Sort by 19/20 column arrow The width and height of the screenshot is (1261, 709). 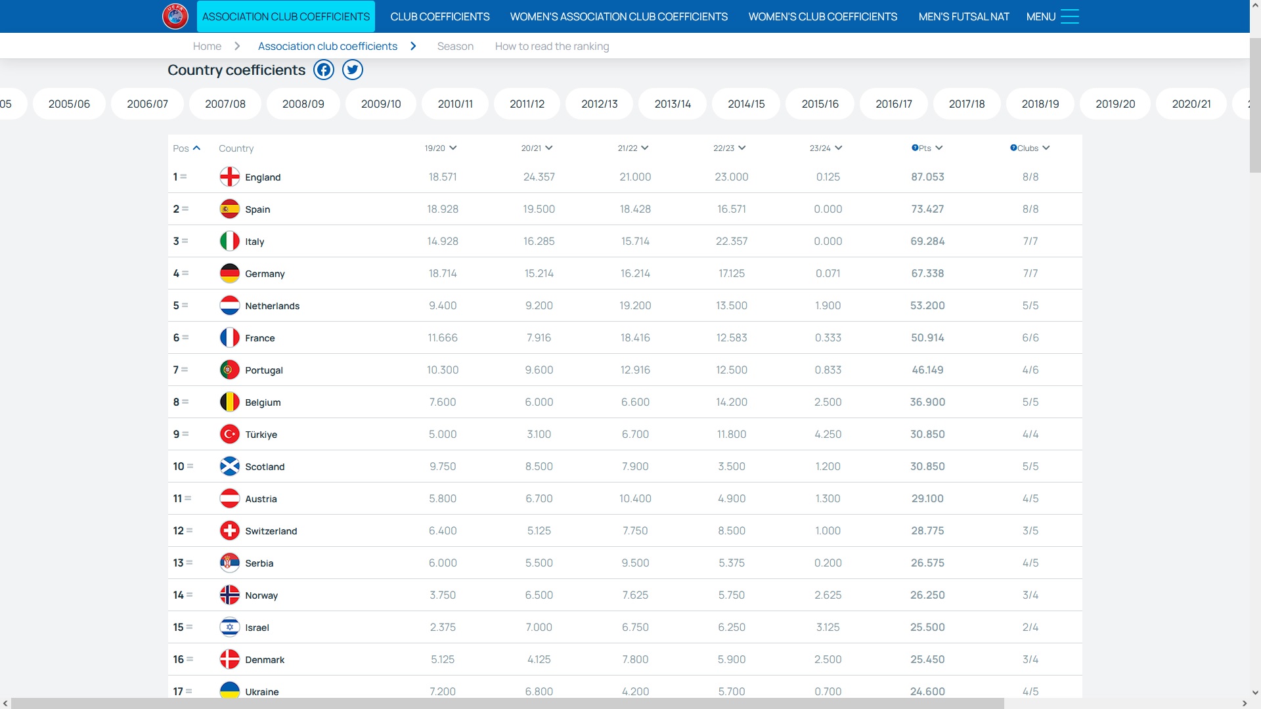tap(453, 148)
